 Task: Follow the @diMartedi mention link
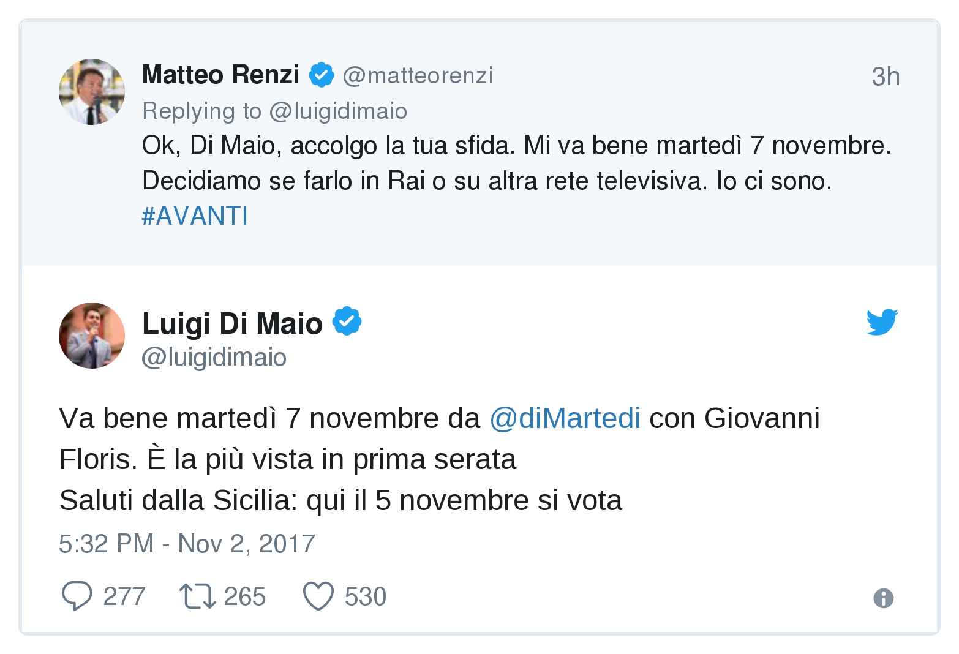(x=565, y=418)
